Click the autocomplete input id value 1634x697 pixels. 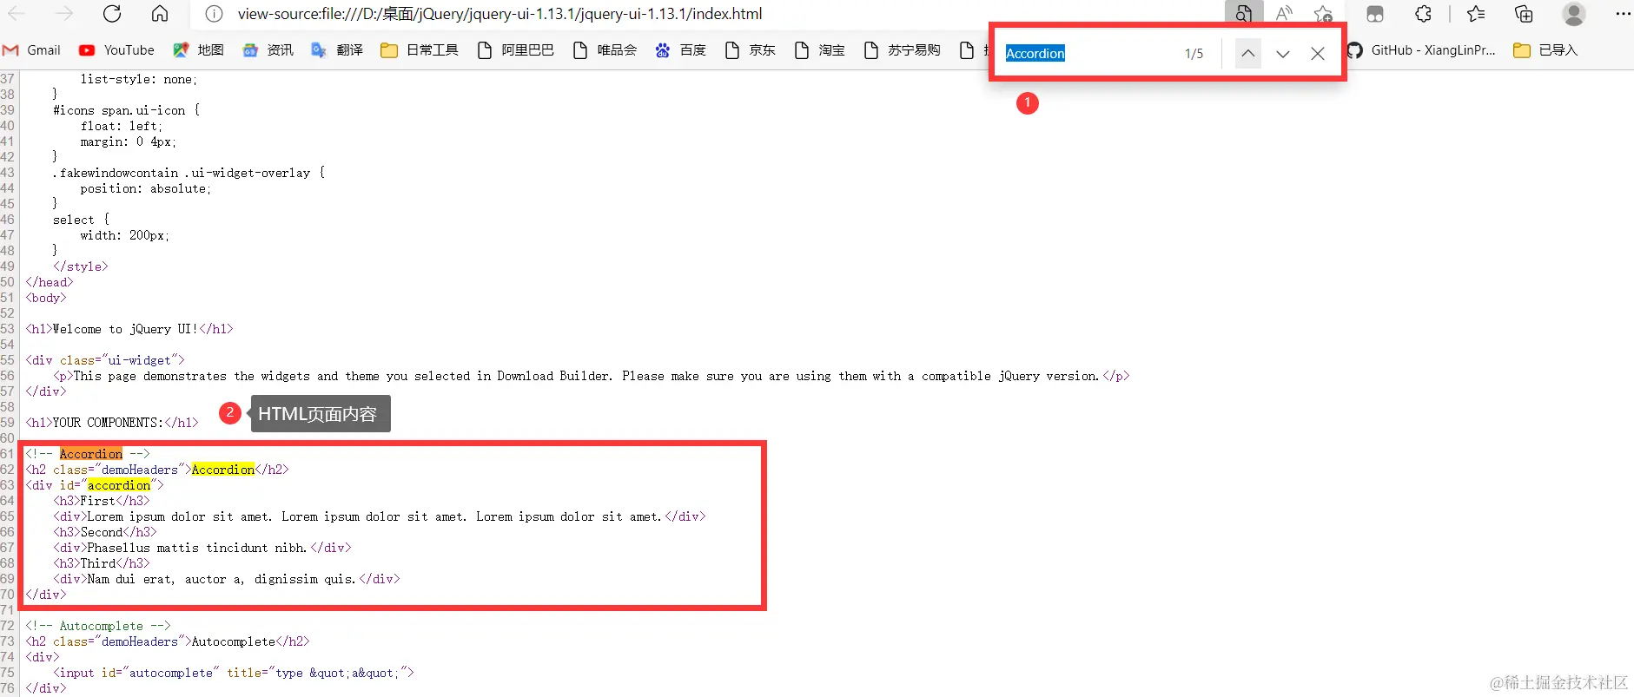[171, 673]
